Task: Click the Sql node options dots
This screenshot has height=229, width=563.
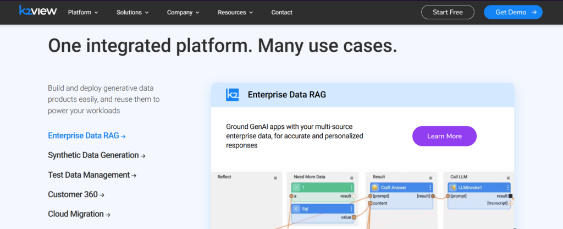Action: [x=351, y=209]
